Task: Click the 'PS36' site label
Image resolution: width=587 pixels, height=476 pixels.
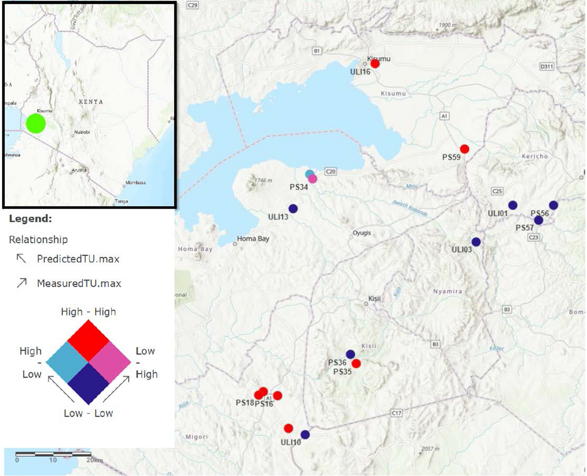Action: pyautogui.click(x=337, y=363)
